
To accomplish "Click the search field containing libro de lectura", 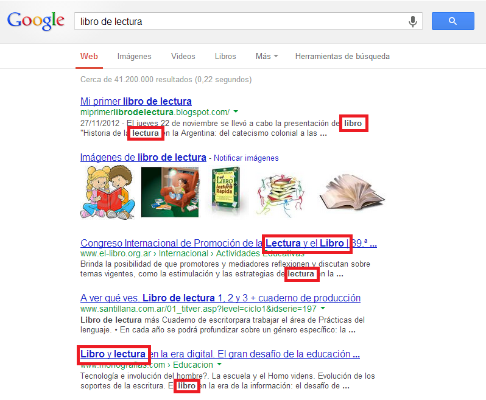I will point(242,21).
